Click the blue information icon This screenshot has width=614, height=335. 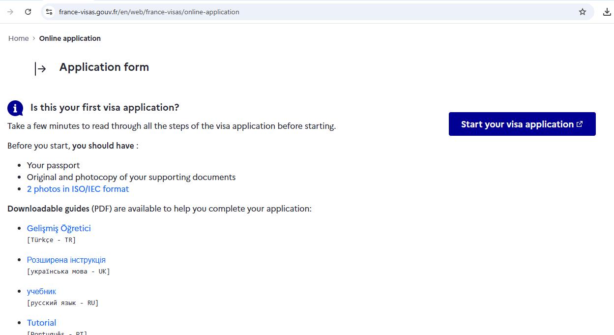click(15, 108)
